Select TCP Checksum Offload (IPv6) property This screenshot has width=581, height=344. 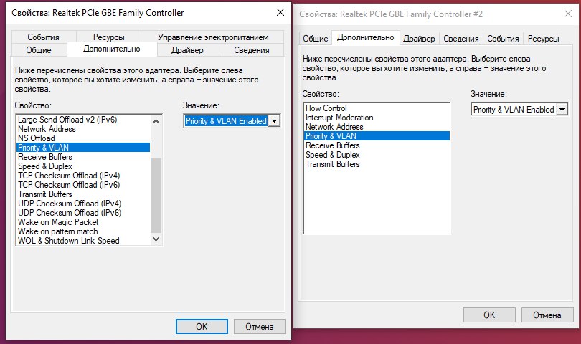83,185
